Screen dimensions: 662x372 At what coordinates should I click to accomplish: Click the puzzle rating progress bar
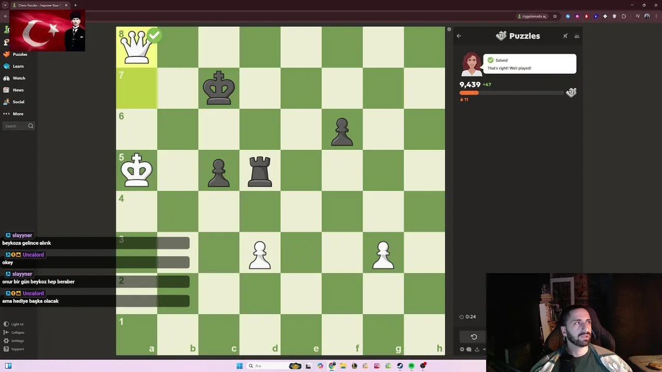click(511, 93)
